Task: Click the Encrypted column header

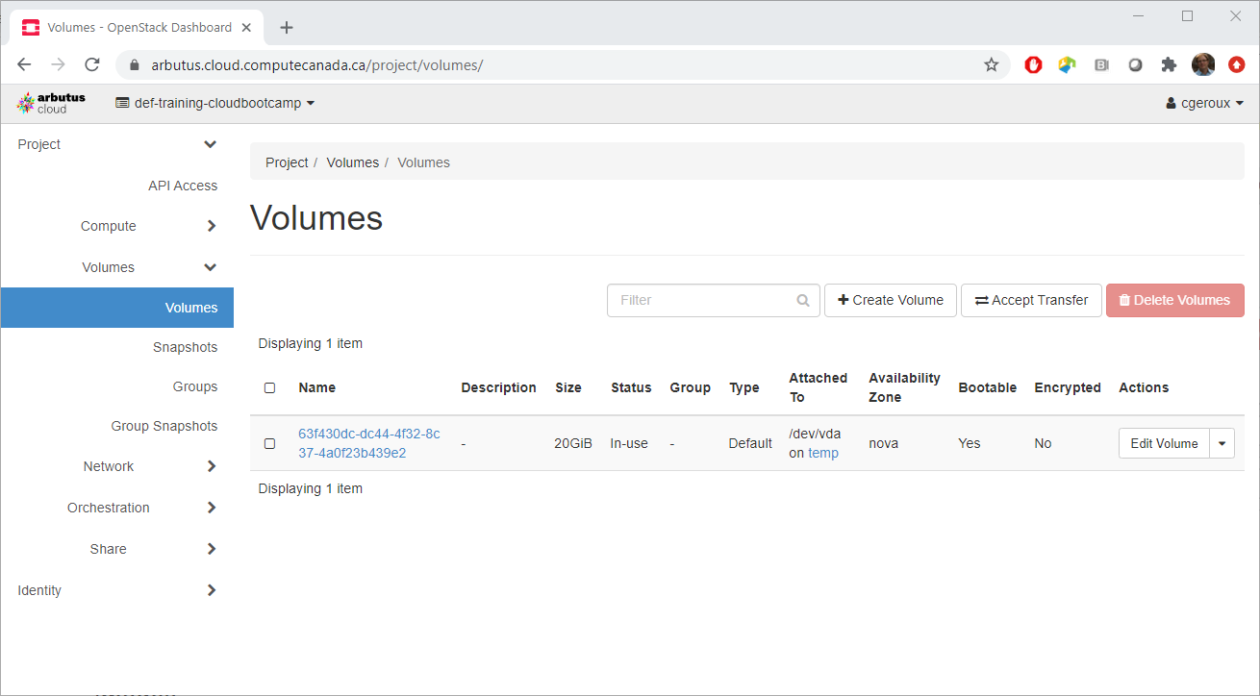Action: pyautogui.click(x=1068, y=387)
